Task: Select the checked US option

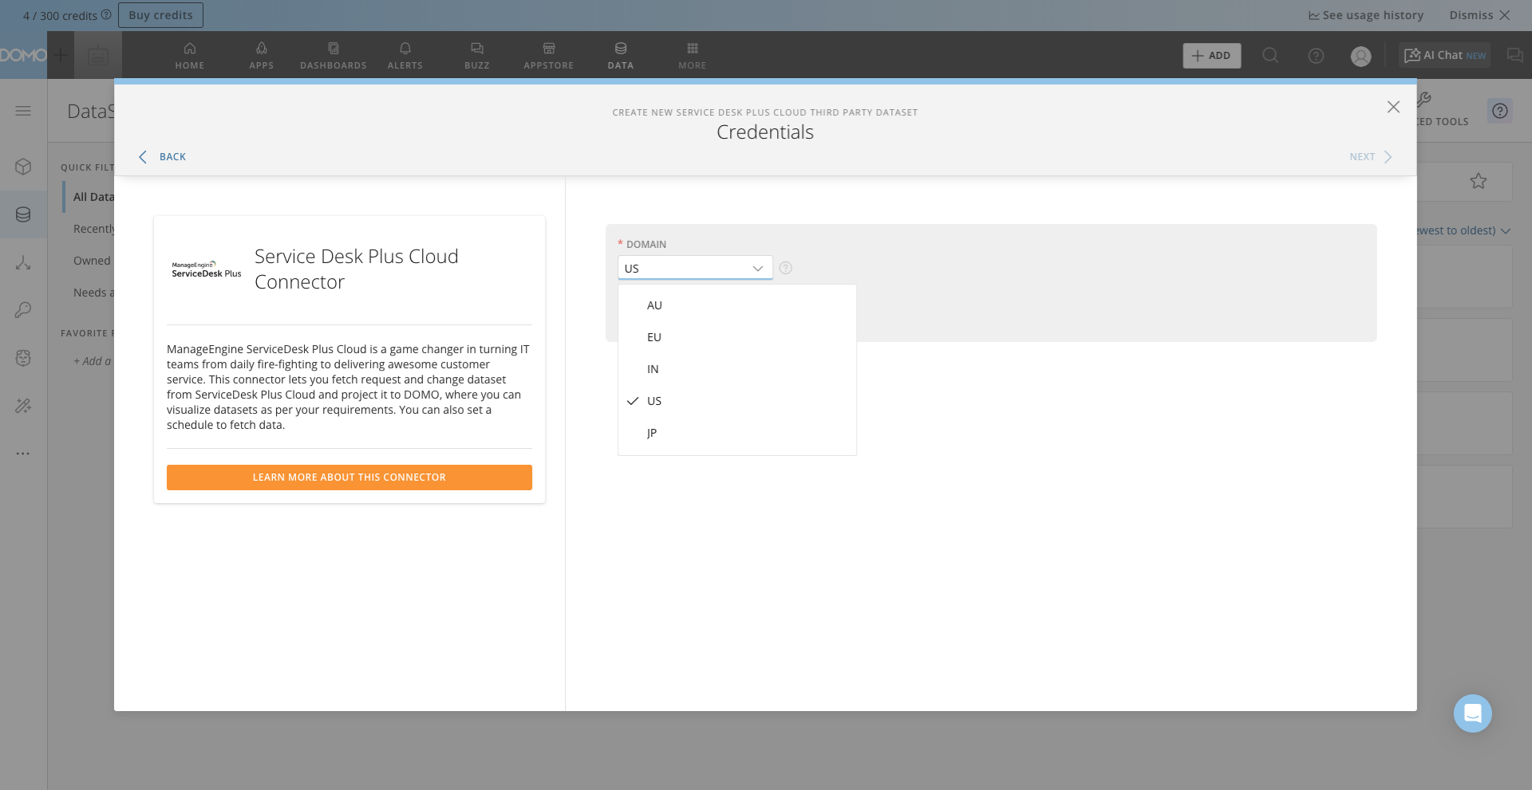Action: click(737, 401)
